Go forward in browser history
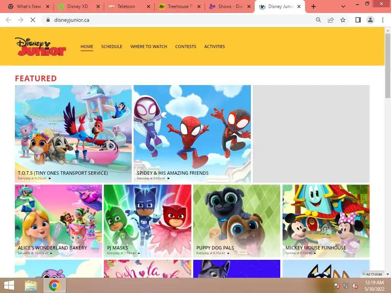 21,20
